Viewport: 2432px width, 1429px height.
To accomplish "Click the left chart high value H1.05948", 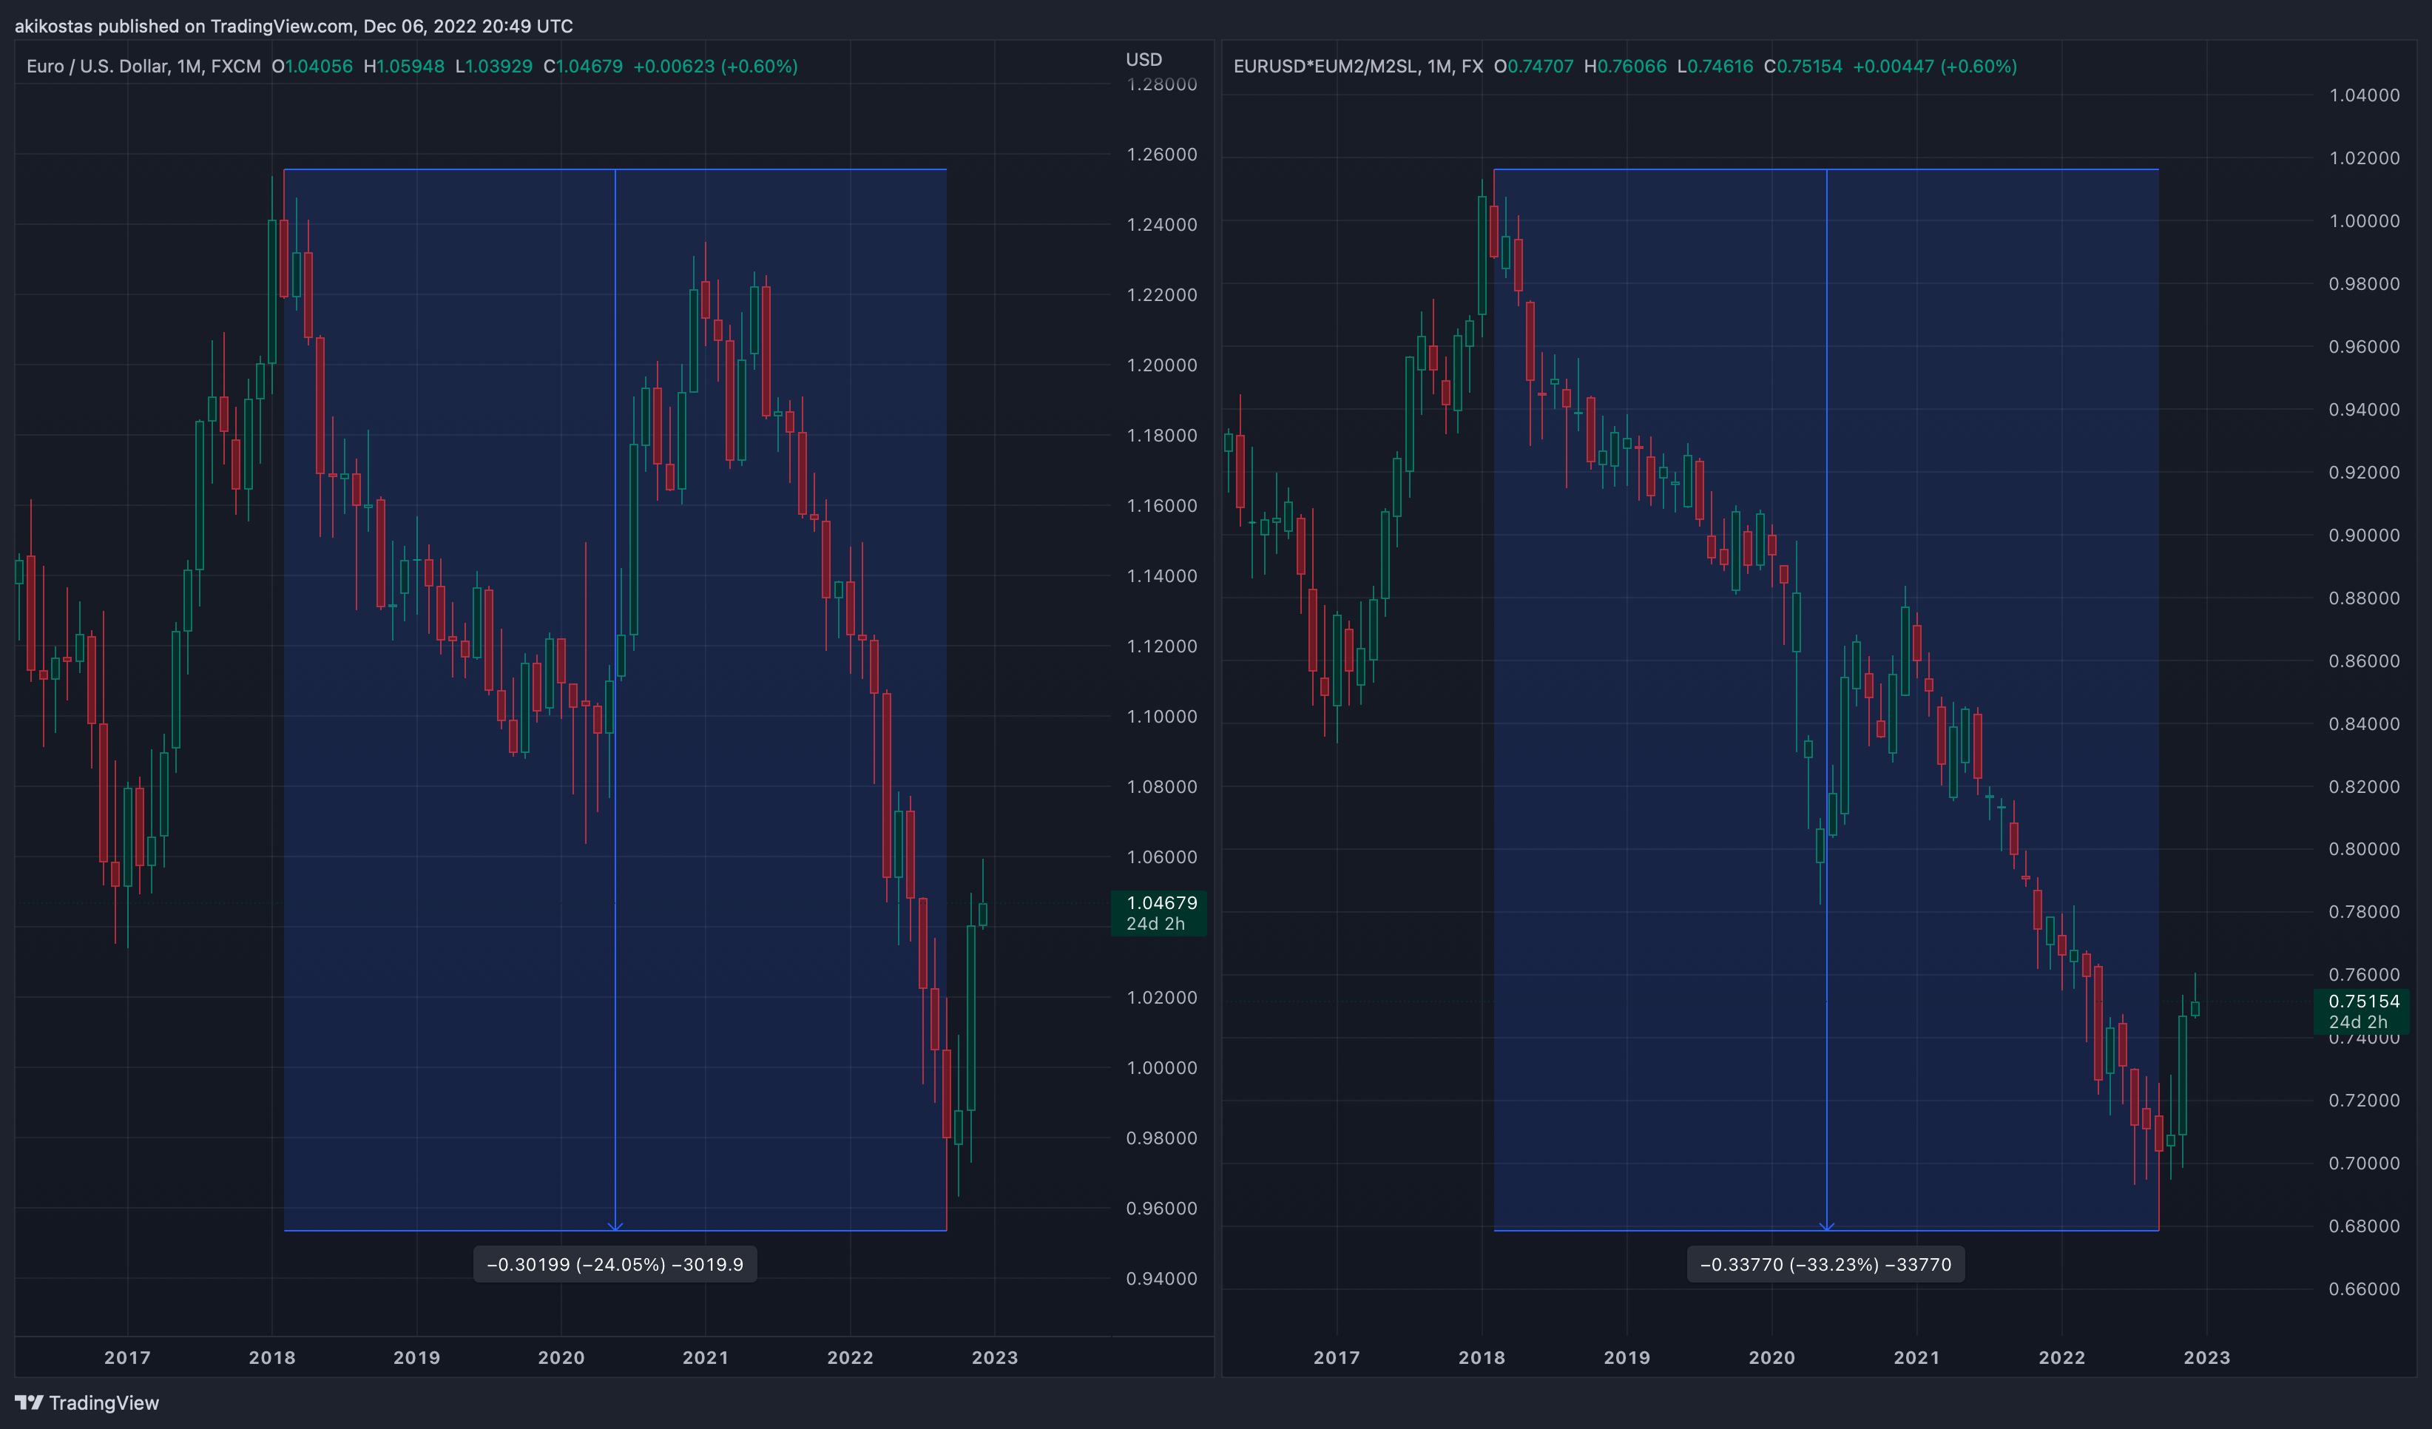I will [403, 67].
